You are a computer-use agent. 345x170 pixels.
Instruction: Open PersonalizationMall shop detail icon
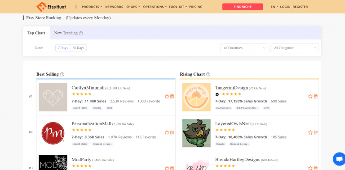click(172, 132)
